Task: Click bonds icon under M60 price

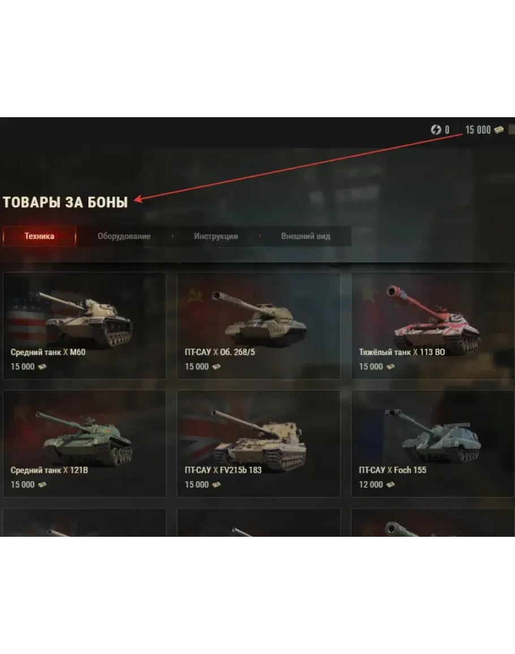Action: point(42,366)
